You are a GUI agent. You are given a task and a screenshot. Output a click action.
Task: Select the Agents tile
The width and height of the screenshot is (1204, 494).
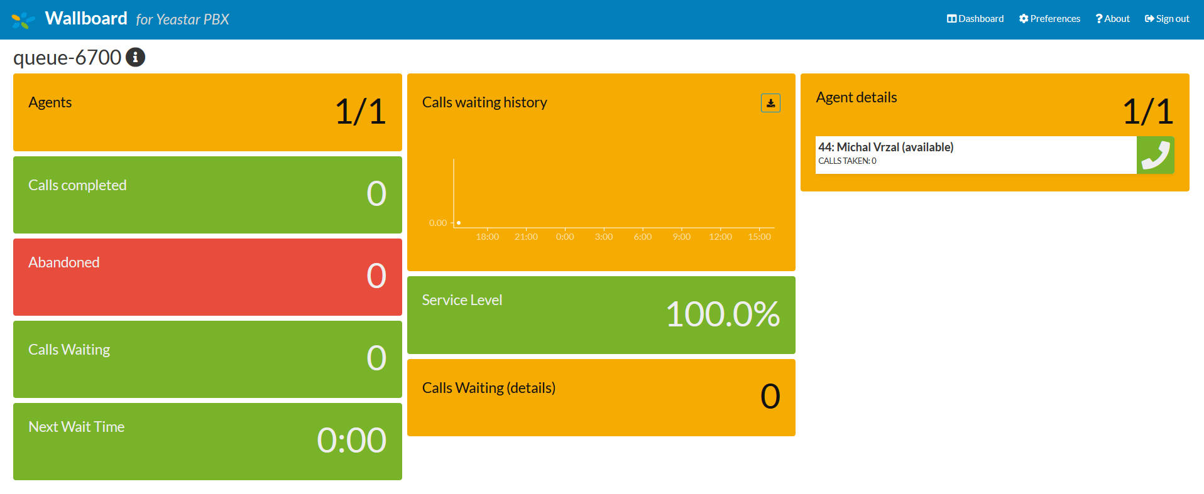(207, 112)
